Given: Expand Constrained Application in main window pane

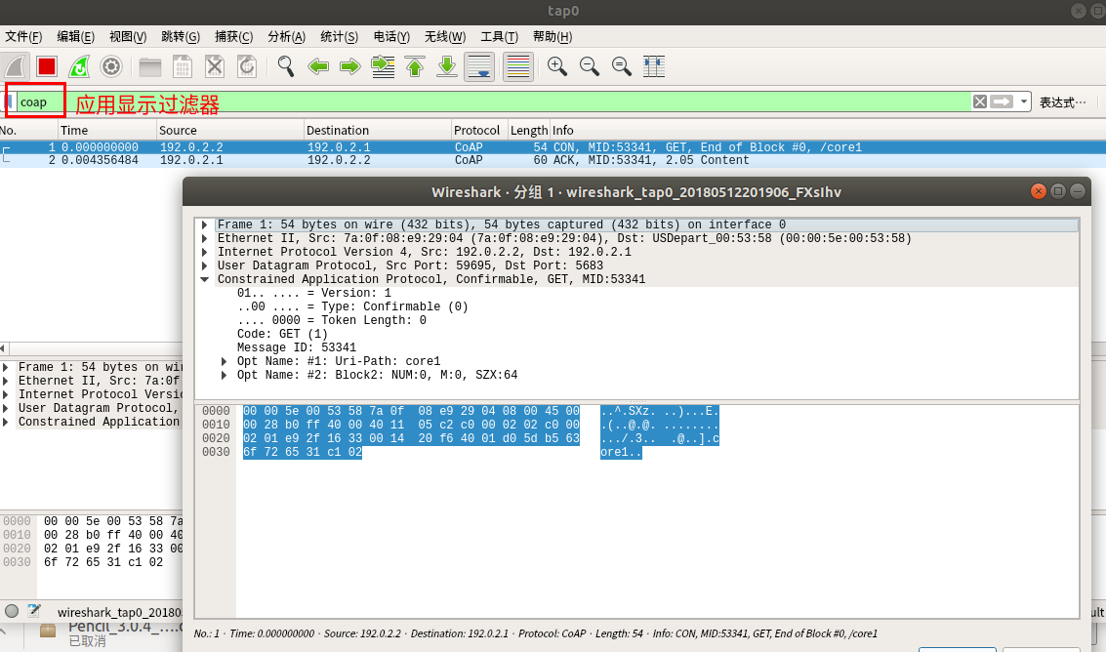Looking at the screenshot, I should coord(6,422).
